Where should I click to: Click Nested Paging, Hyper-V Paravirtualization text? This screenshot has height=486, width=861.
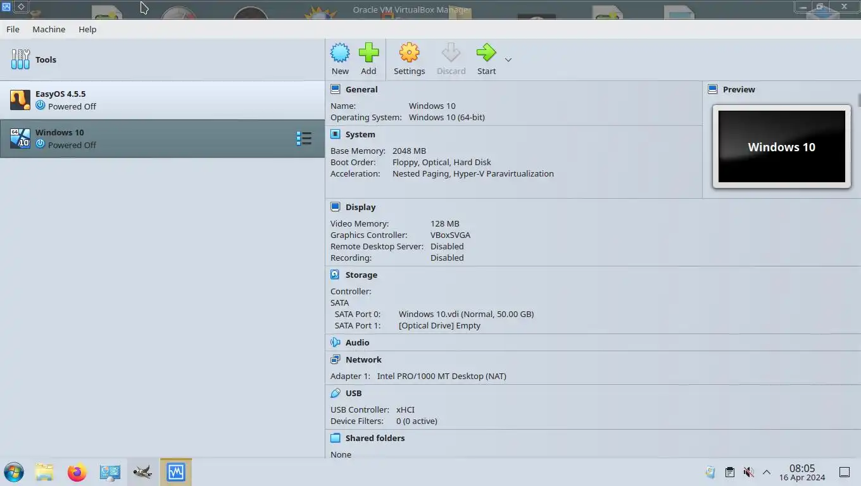pos(473,173)
